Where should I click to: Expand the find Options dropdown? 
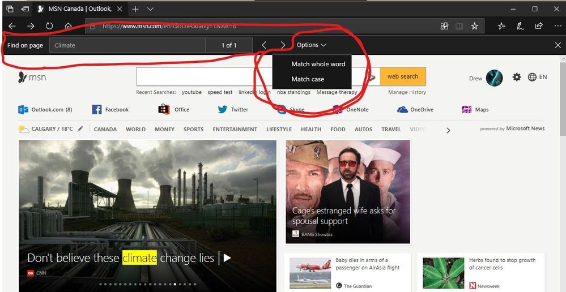[312, 45]
